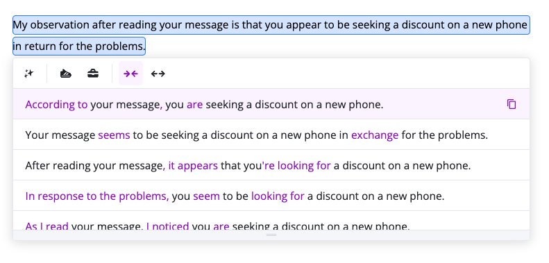This screenshot has height=263, width=549.
Task: Click the purple word "seem" in the fourth suggestion
Action: point(206,196)
